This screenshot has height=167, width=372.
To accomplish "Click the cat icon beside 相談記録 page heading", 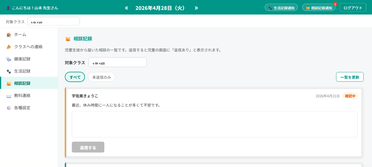I will [x=68, y=39].
